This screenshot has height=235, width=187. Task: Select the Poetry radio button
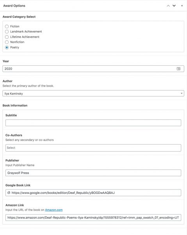(7, 47)
